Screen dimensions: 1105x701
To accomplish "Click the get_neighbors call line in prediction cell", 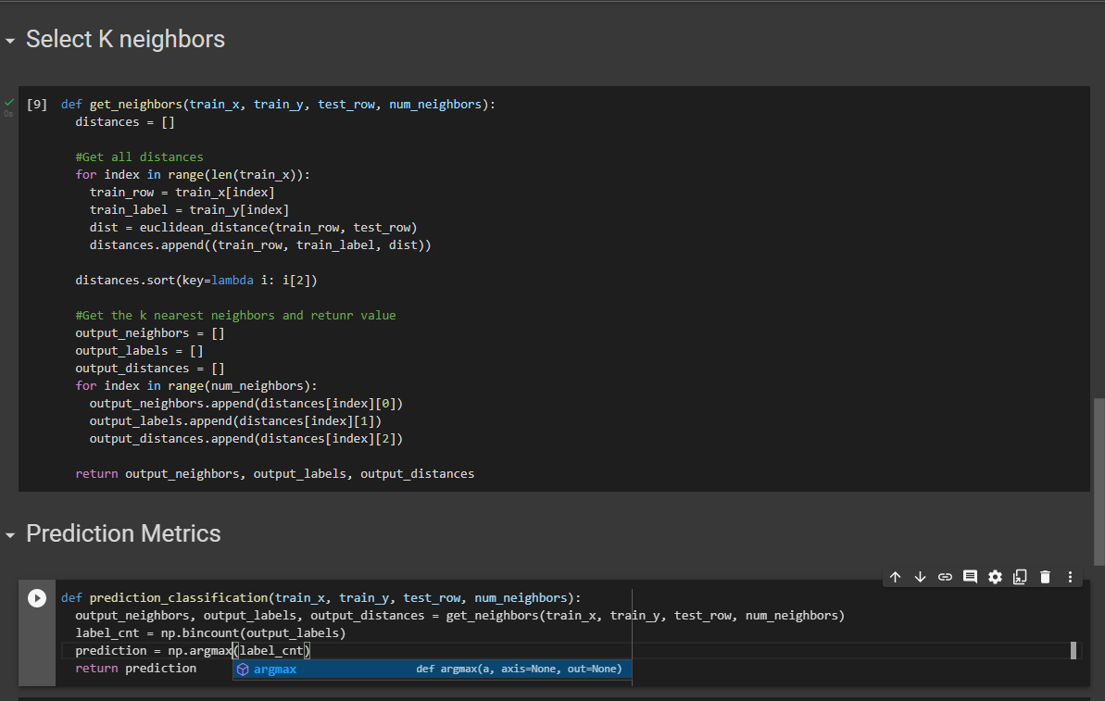I will pos(459,615).
